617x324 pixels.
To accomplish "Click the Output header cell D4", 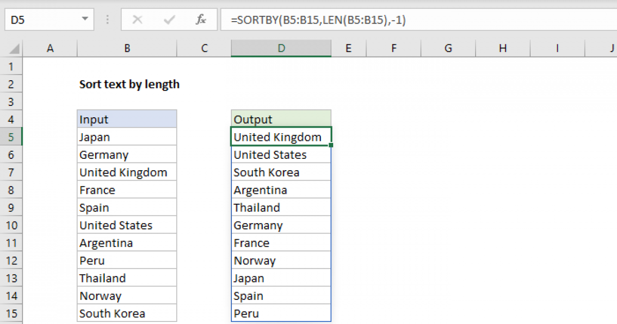I will [281, 119].
